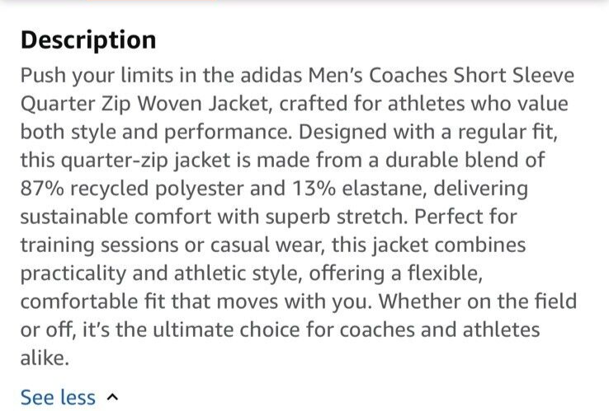Click 'quarter-zip jacket is made' text
The width and height of the screenshot is (609, 411).
click(186, 161)
